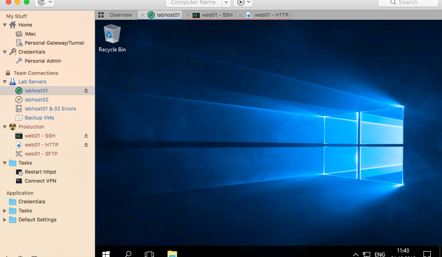Disconnect web01 - HTTP via eject icon
Image resolution: width=442 pixels, height=257 pixels.
[86, 145]
